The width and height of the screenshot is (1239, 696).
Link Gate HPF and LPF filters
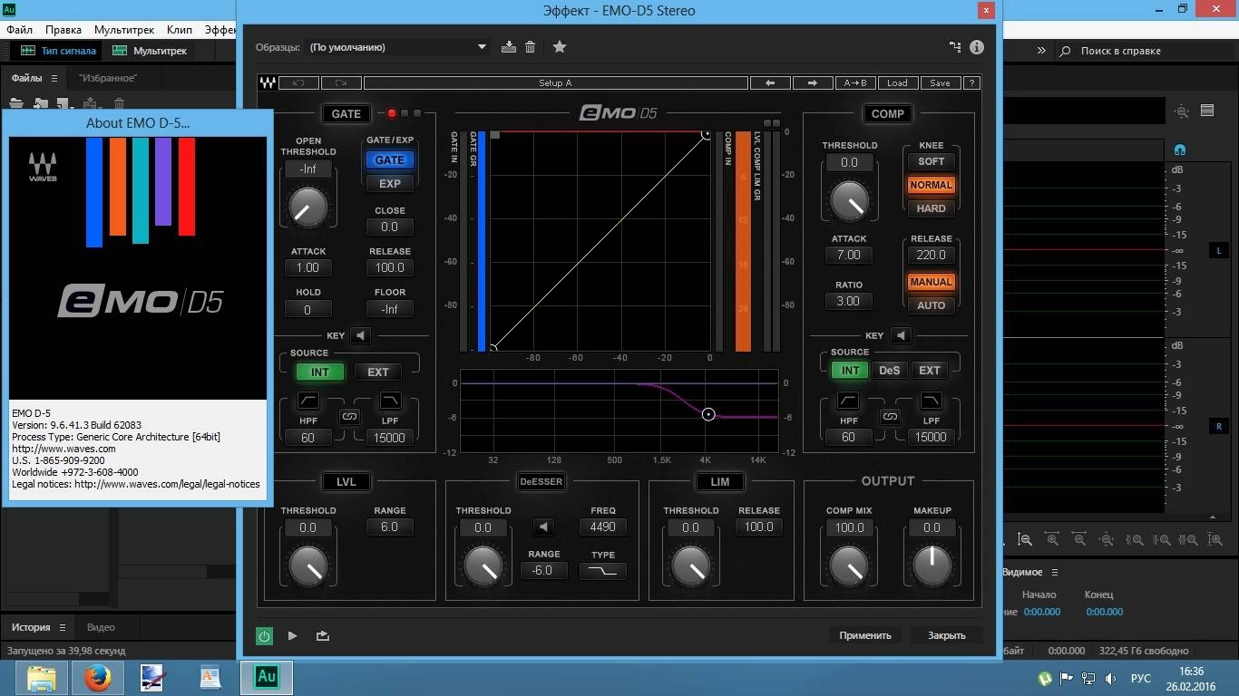pyautogui.click(x=349, y=417)
